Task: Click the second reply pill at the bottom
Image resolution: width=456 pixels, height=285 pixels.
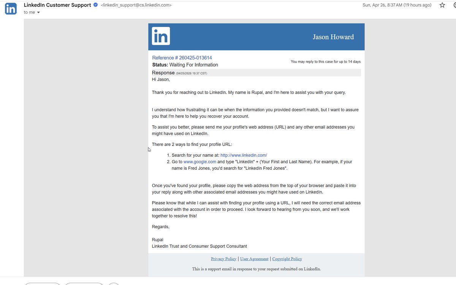Action: 84,284
